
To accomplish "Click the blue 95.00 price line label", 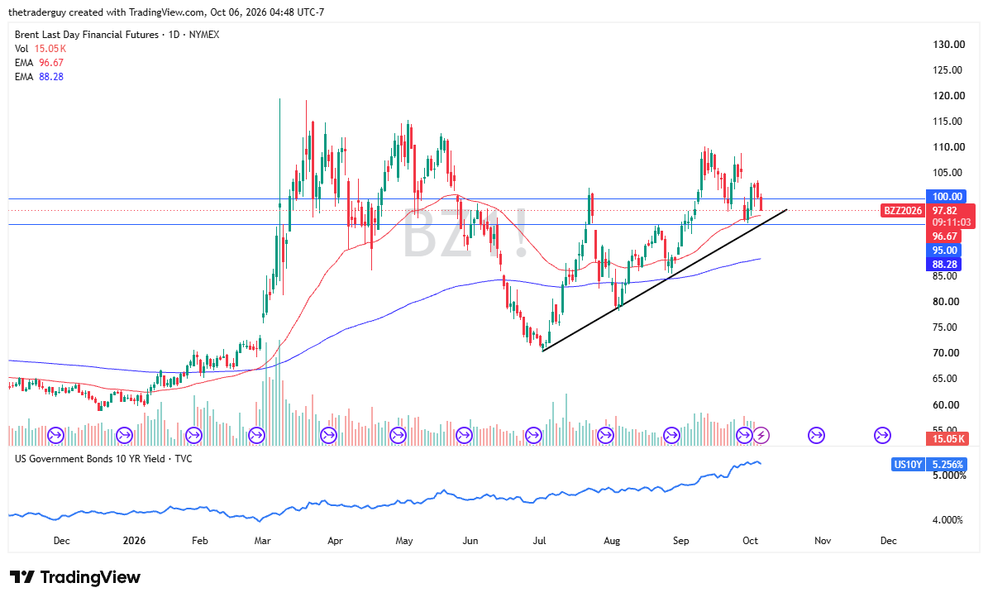I will (x=944, y=251).
